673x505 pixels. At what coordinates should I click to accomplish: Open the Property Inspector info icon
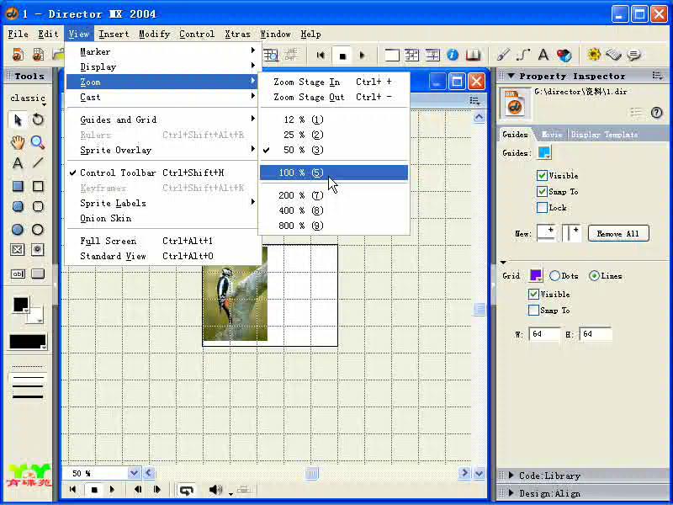453,55
